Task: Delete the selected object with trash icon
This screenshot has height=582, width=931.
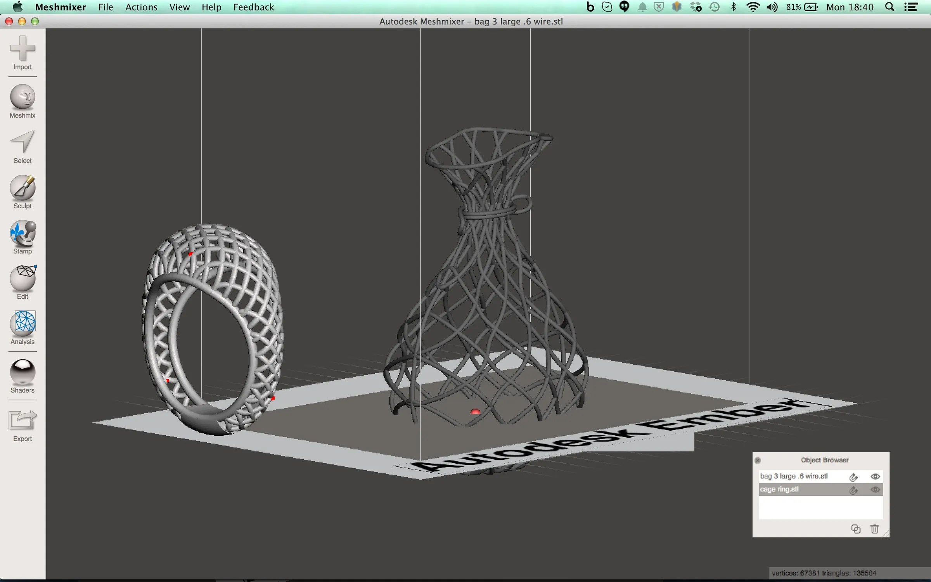Action: [874, 529]
